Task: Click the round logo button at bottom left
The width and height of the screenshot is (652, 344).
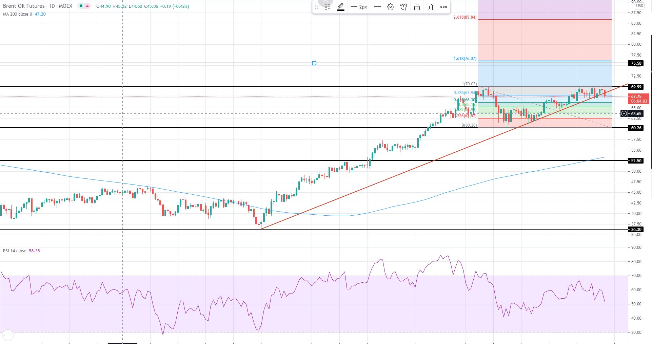Action: [8, 335]
